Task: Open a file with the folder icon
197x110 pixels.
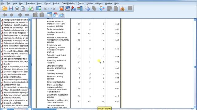Action: [x=5, y=9]
